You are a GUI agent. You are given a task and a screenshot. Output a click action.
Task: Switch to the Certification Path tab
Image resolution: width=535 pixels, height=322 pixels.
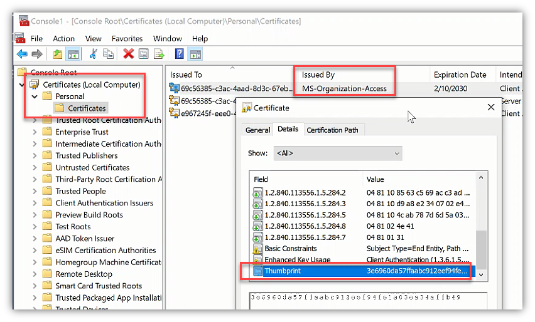click(332, 130)
